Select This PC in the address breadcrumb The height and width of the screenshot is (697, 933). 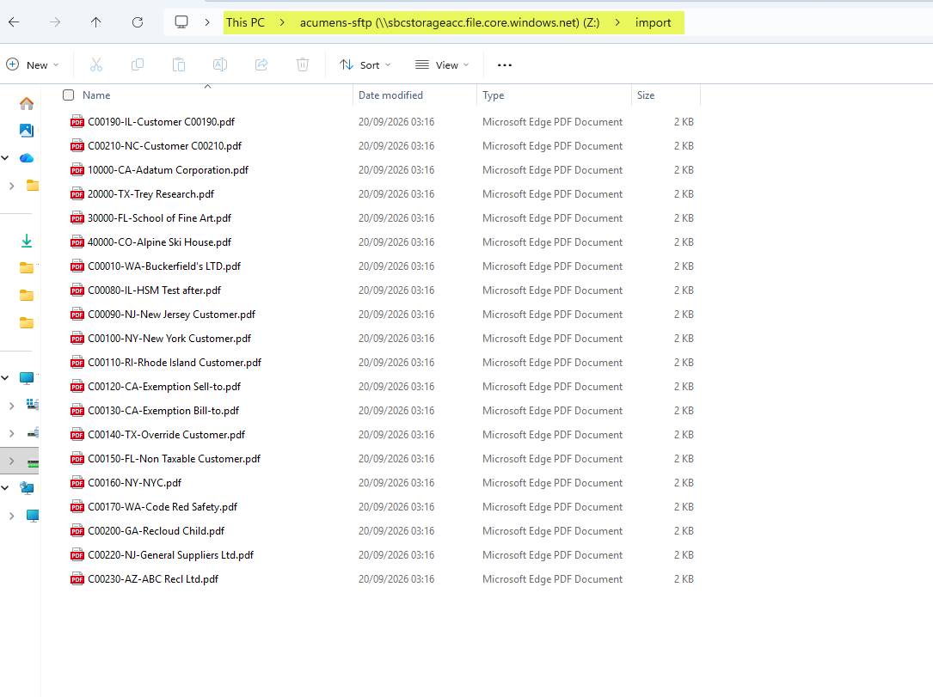pyautogui.click(x=245, y=22)
